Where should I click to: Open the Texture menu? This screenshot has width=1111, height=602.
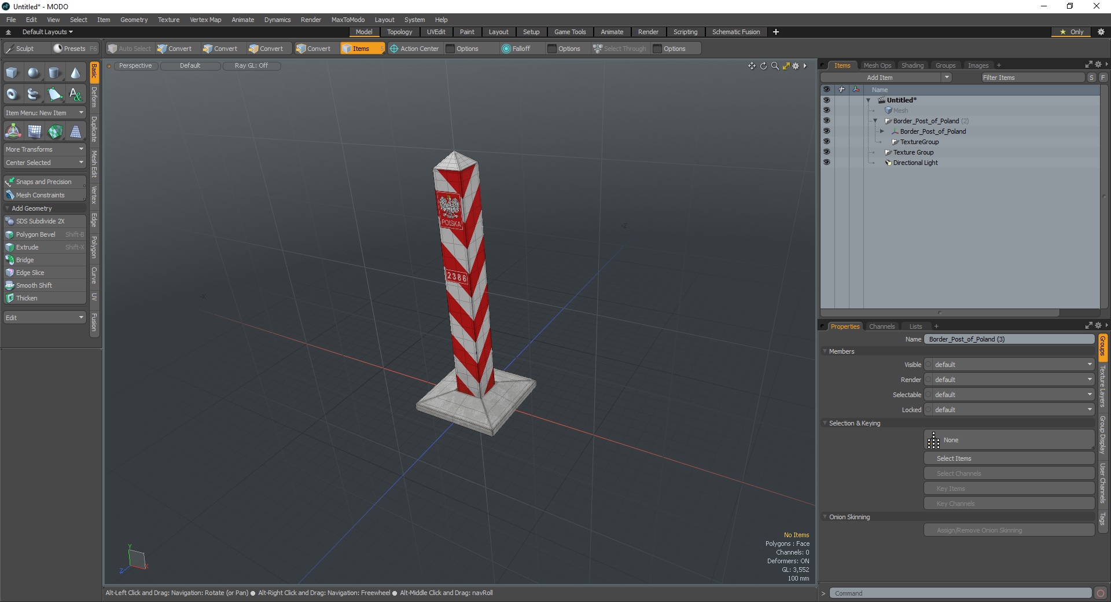tap(168, 20)
